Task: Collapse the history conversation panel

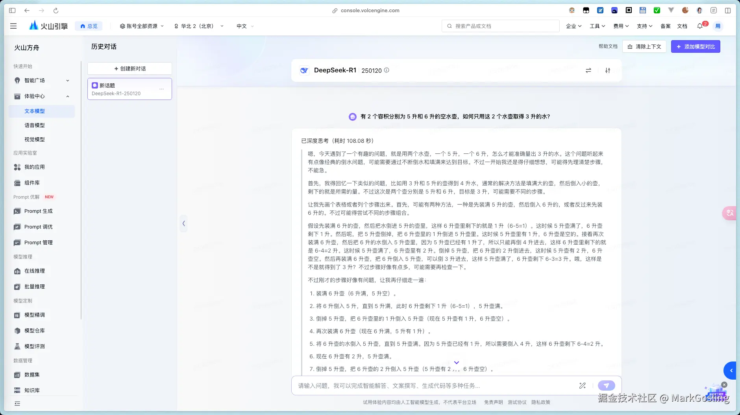Action: pyautogui.click(x=183, y=223)
